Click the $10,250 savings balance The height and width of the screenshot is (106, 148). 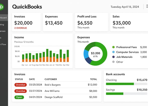142,90
